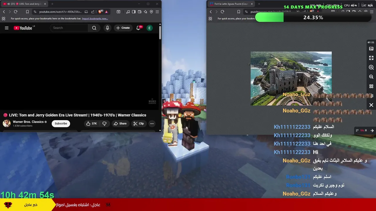Subscribe to Warner Bros. Classics
The image size is (376, 211).
pyautogui.click(x=61, y=123)
